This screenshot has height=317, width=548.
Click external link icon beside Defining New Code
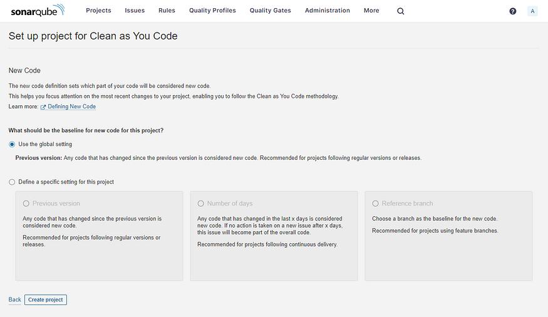click(43, 107)
